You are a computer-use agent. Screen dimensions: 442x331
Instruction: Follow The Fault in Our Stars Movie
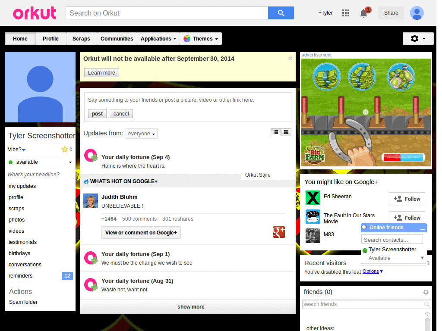coord(407,217)
